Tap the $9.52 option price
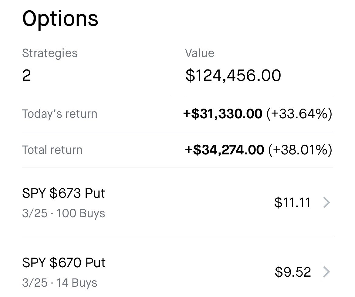This screenshot has height=297, width=355. 293,272
